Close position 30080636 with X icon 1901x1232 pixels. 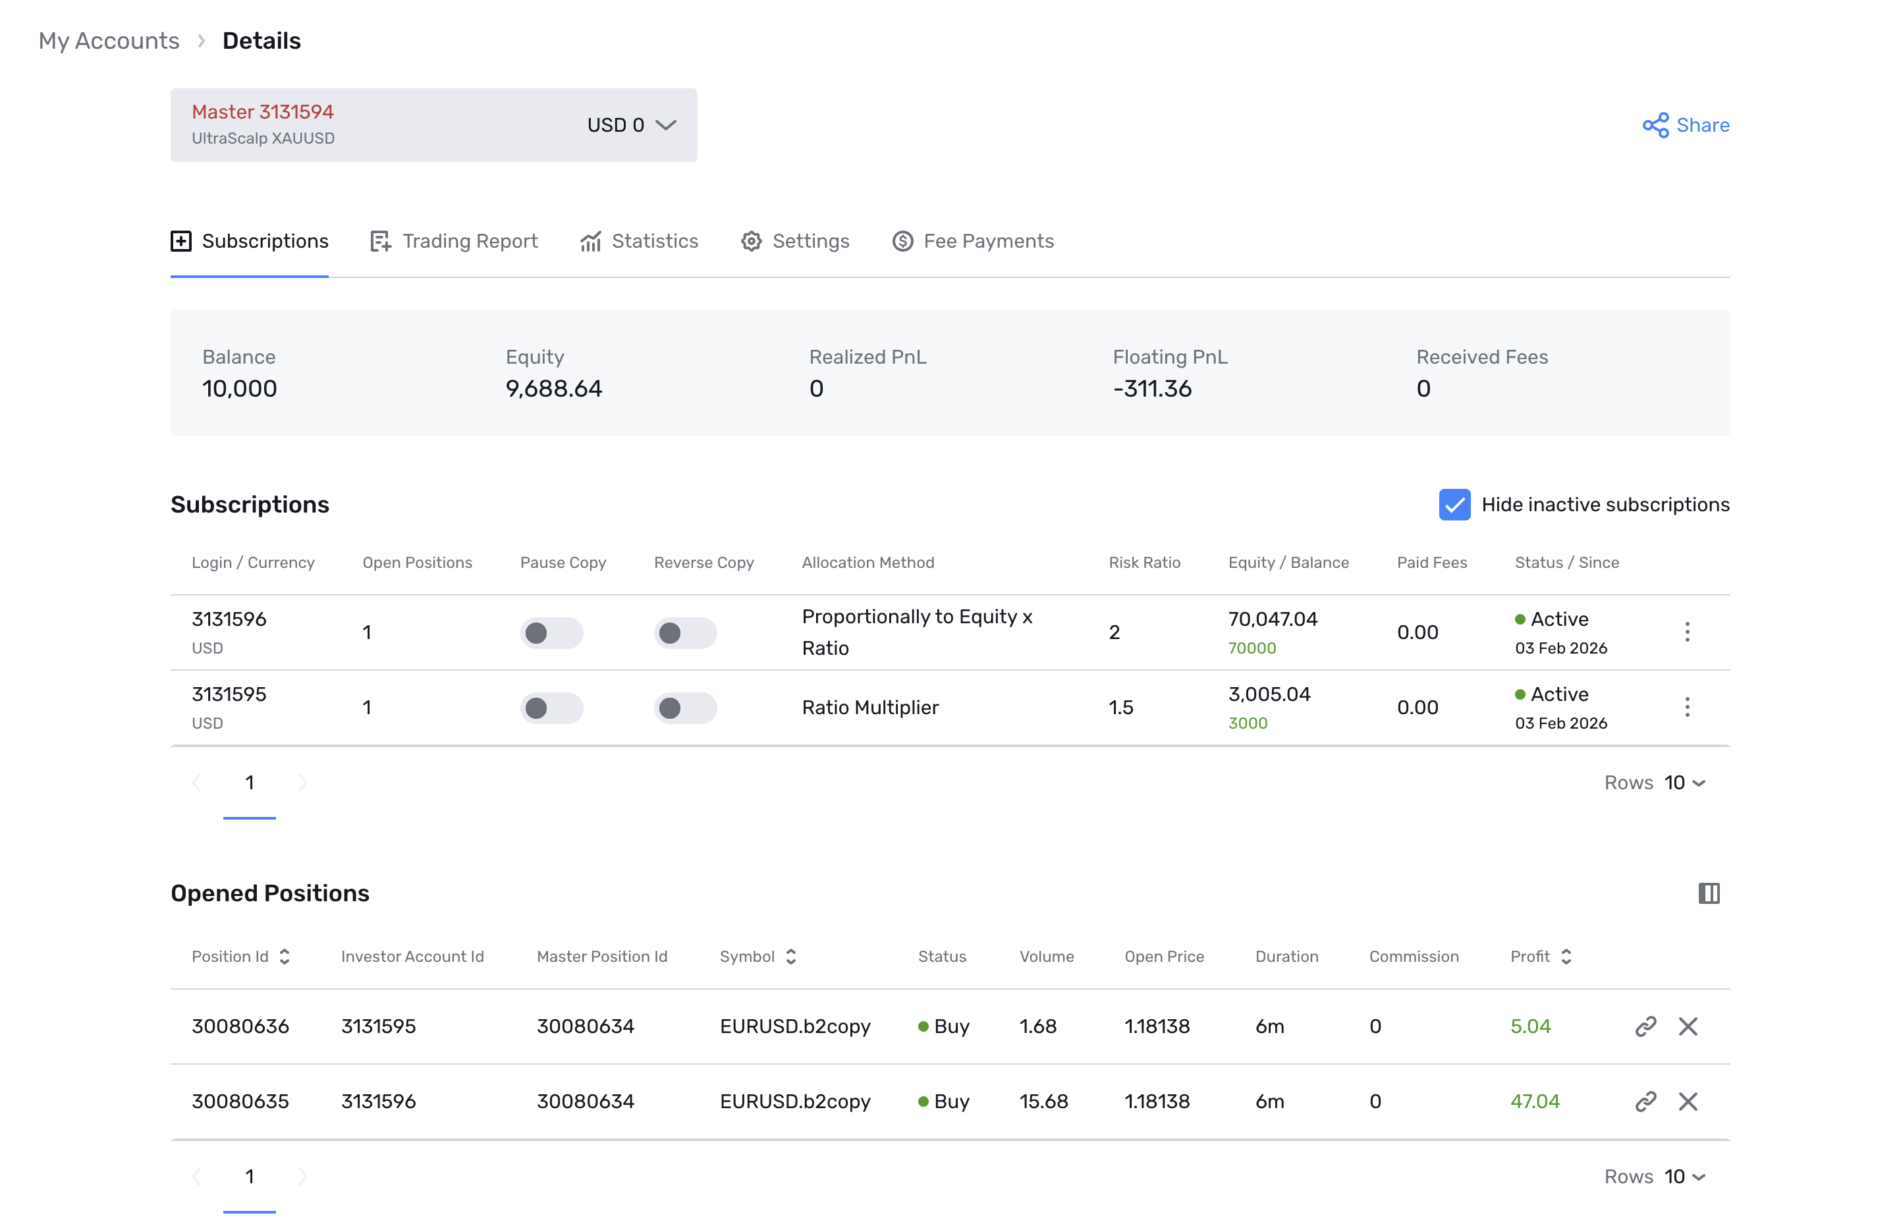point(1688,1026)
